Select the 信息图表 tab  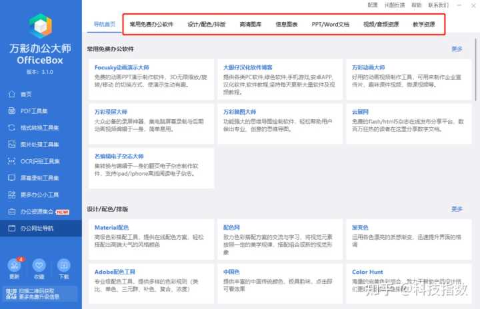287,24
